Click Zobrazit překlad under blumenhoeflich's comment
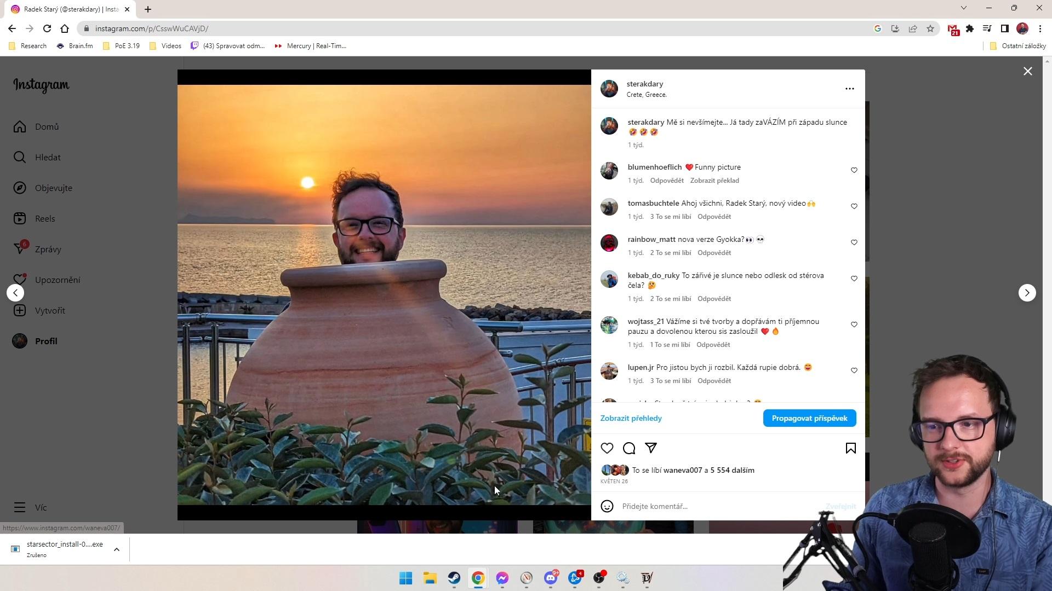Viewport: 1052px width, 591px height. click(714, 181)
